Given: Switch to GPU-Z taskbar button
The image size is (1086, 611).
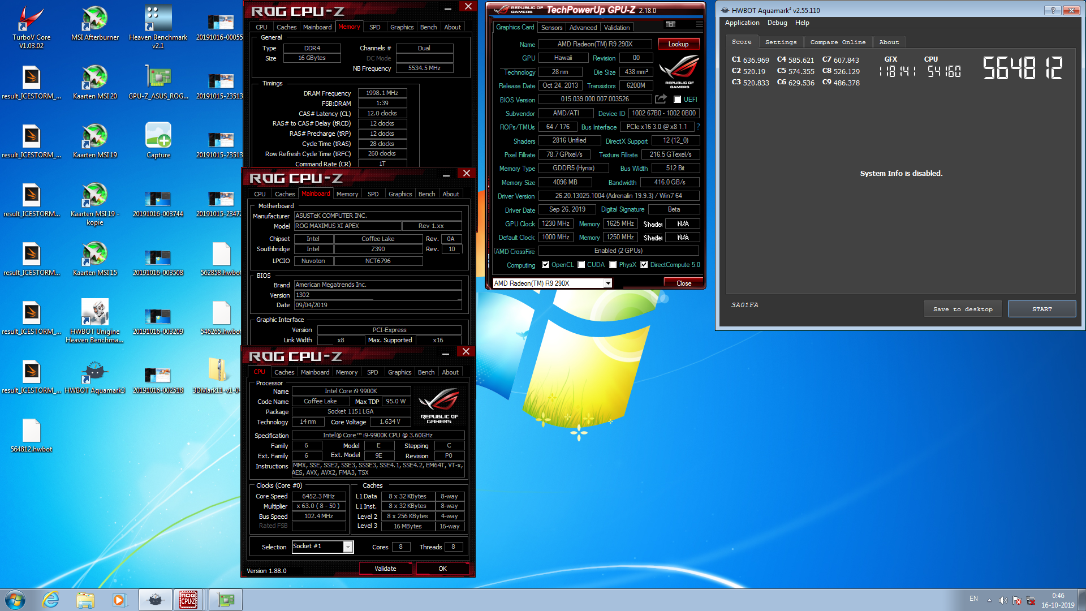Looking at the screenshot, I should tap(226, 600).
